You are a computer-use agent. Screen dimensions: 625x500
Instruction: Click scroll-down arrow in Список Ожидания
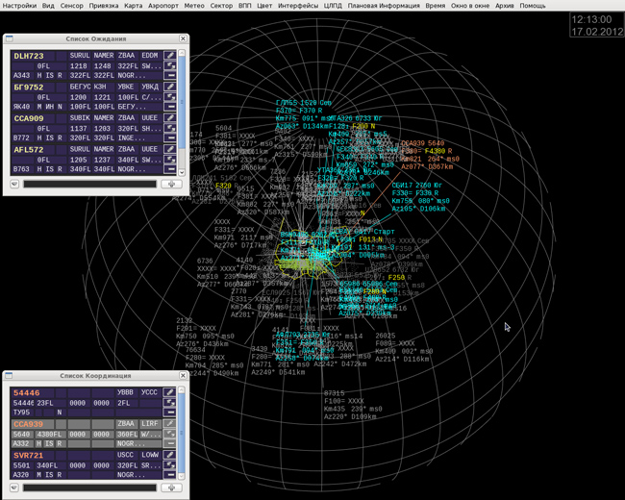coord(182,173)
